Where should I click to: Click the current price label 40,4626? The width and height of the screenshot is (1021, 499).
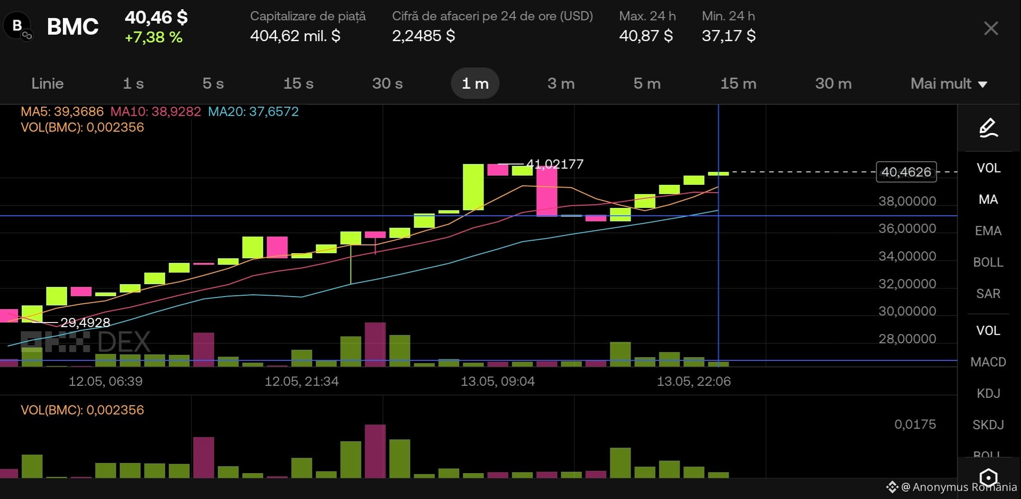906,172
